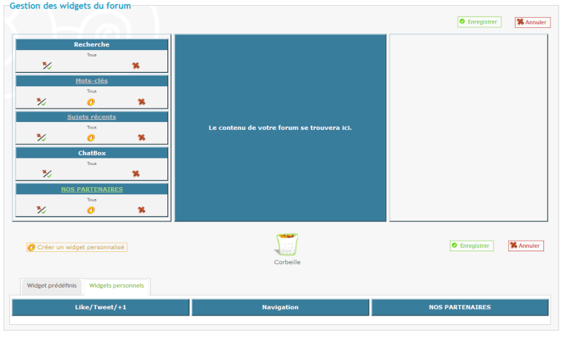
Task: Click Créer un widget personnalisé
Action: [77, 247]
